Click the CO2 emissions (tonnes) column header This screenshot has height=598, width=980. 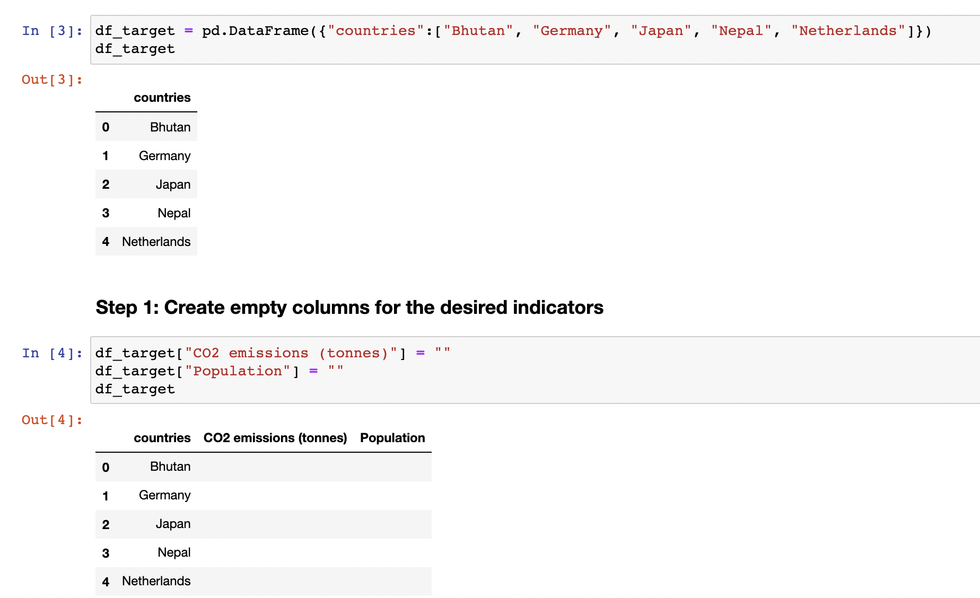[x=275, y=438]
